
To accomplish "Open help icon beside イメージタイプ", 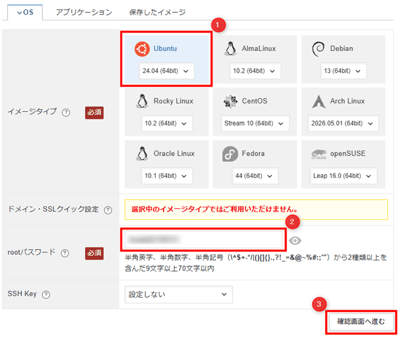I will [66, 113].
